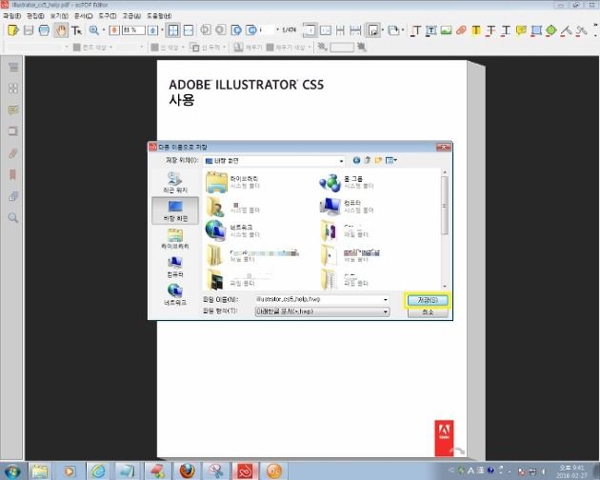Image resolution: width=600 pixels, height=480 pixels.
Task: Go to next page icon
Action: 236,30
